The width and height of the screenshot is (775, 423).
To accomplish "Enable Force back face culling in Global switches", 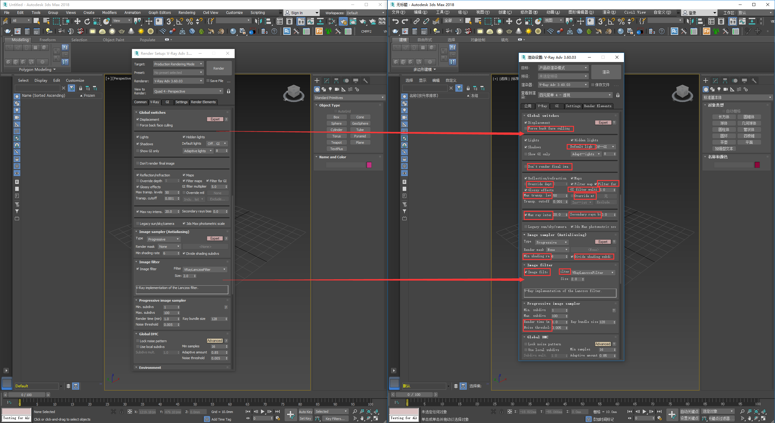I will click(138, 125).
